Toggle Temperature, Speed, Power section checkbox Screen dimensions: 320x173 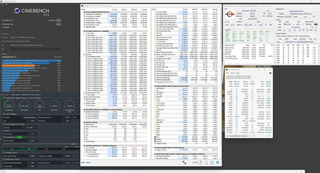4,98
